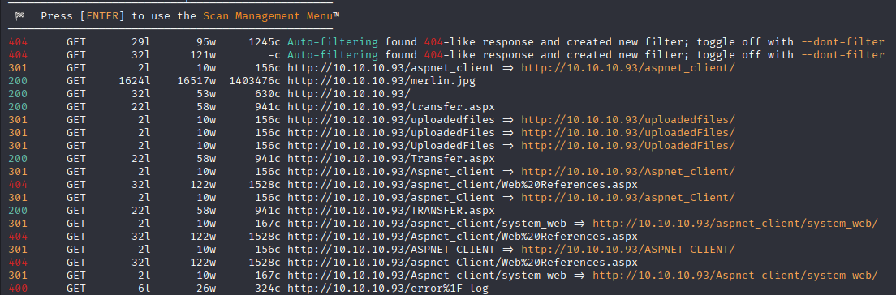Click the http://10.10.10.93/Transfer.aspx URL
Image resolution: width=896 pixels, height=295 pixels.
tap(391, 159)
